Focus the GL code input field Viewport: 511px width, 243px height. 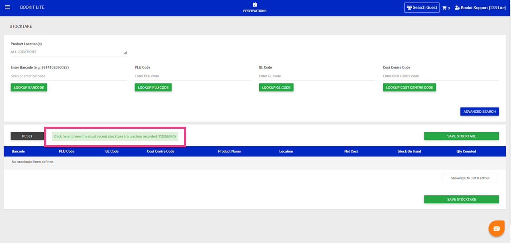[x=317, y=76]
